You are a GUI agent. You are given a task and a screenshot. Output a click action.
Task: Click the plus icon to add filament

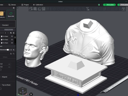click(5, 33)
